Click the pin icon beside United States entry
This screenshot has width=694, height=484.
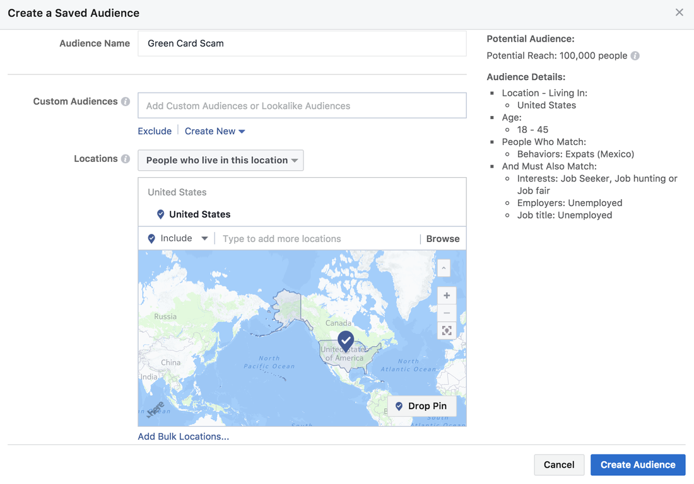[161, 214]
